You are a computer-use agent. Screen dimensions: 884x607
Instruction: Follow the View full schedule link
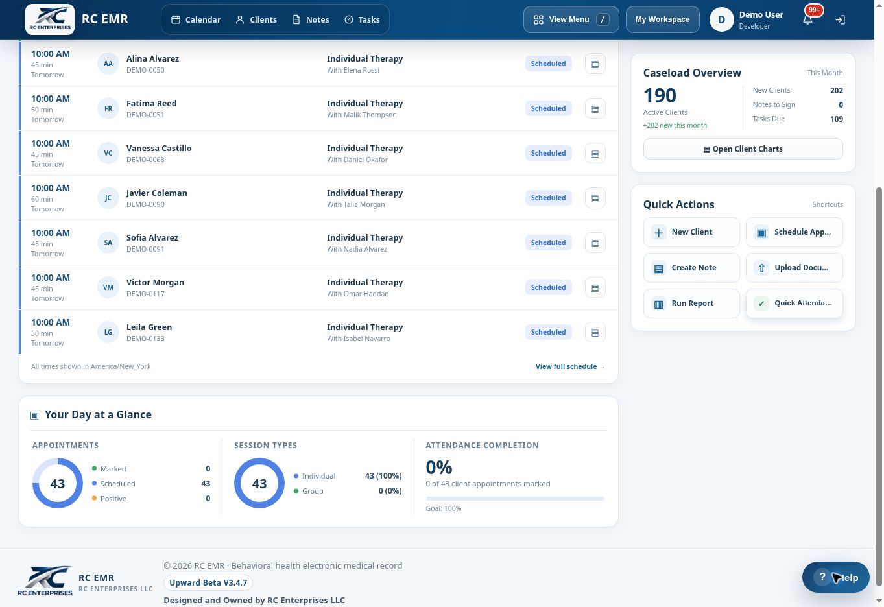pos(570,366)
